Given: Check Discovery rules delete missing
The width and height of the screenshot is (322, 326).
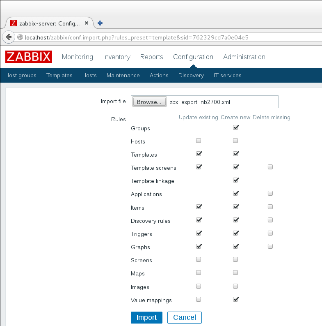Looking at the screenshot, I should 270,220.
